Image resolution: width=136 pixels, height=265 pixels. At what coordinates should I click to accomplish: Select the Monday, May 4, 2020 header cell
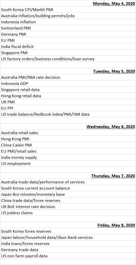point(68,3)
